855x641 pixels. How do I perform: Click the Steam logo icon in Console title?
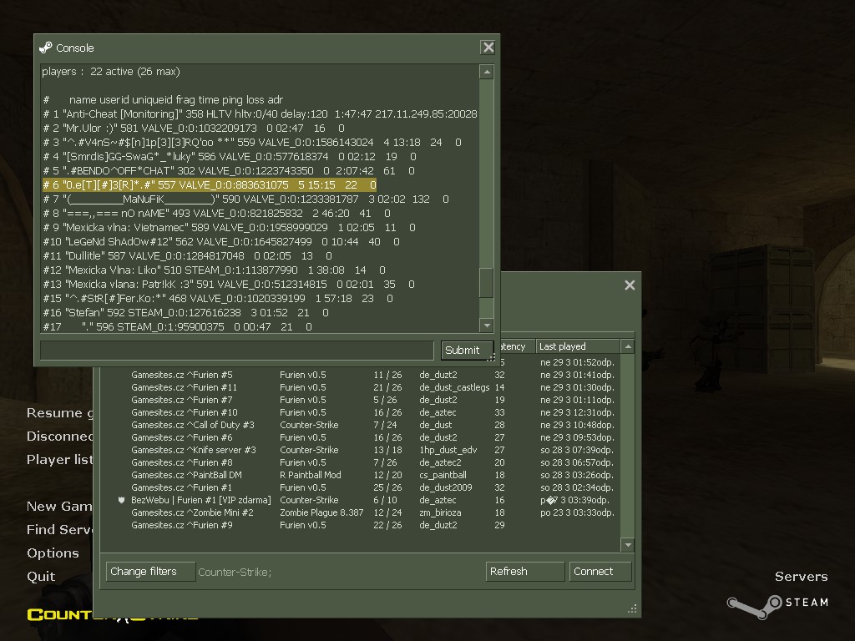(x=46, y=48)
